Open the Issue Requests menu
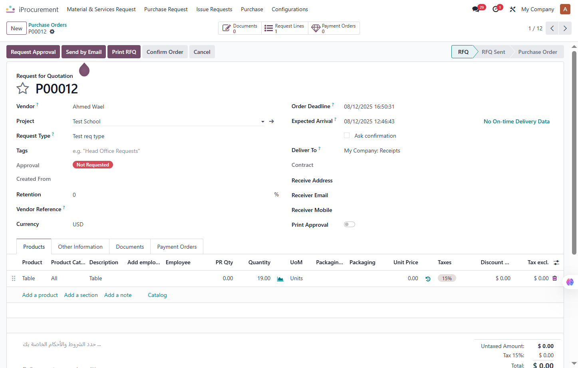This screenshot has width=578, height=368. click(x=214, y=9)
